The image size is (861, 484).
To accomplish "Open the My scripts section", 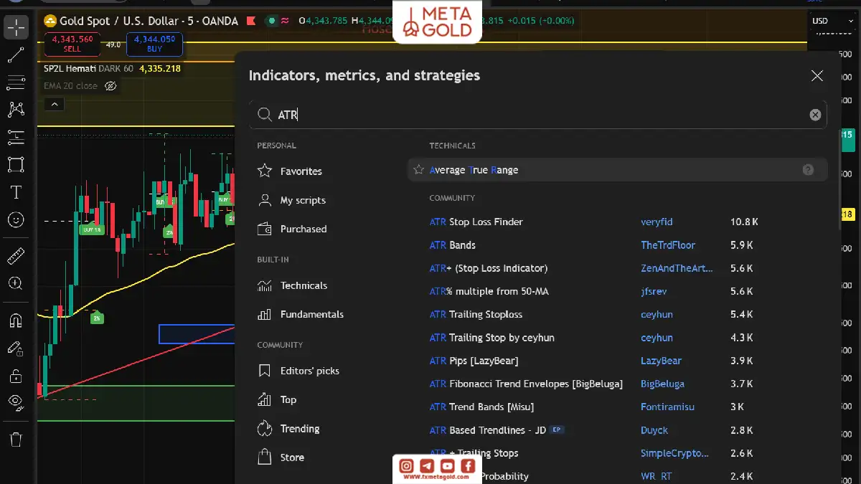I will pyautogui.click(x=303, y=200).
